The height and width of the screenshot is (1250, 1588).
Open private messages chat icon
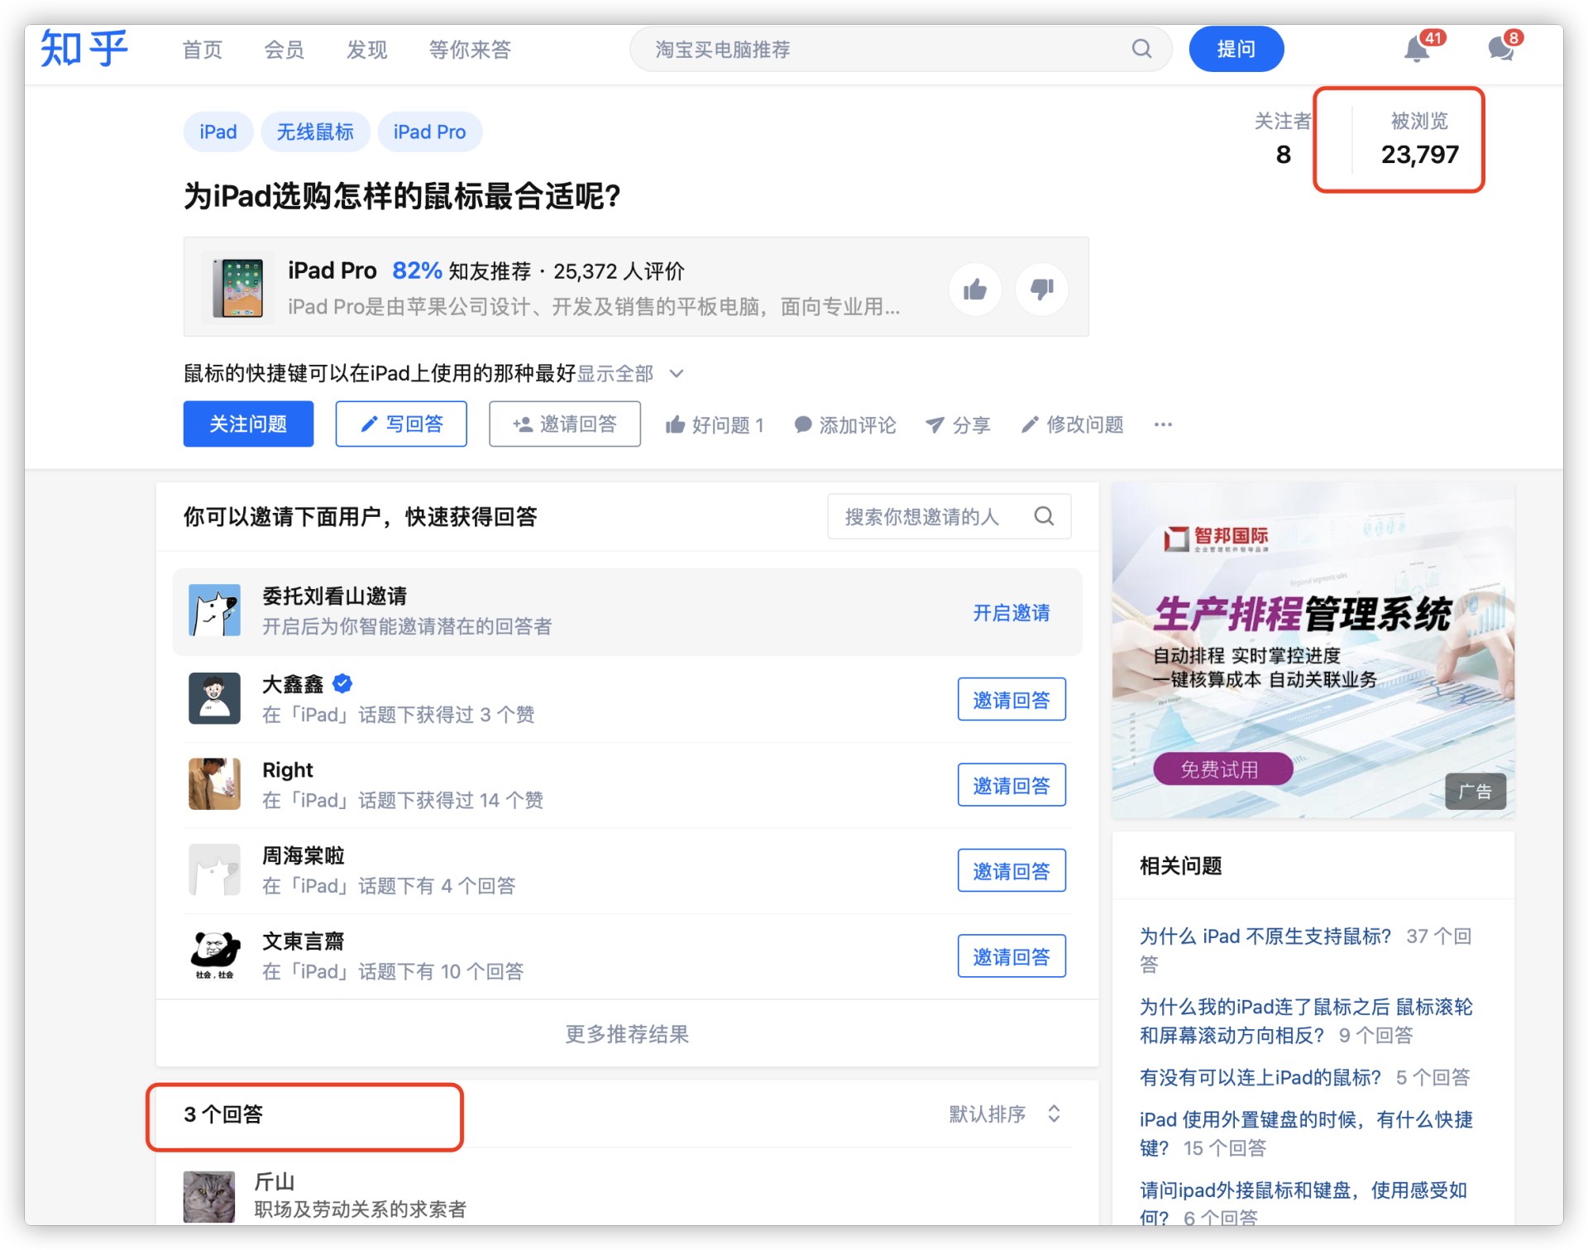(x=1501, y=49)
